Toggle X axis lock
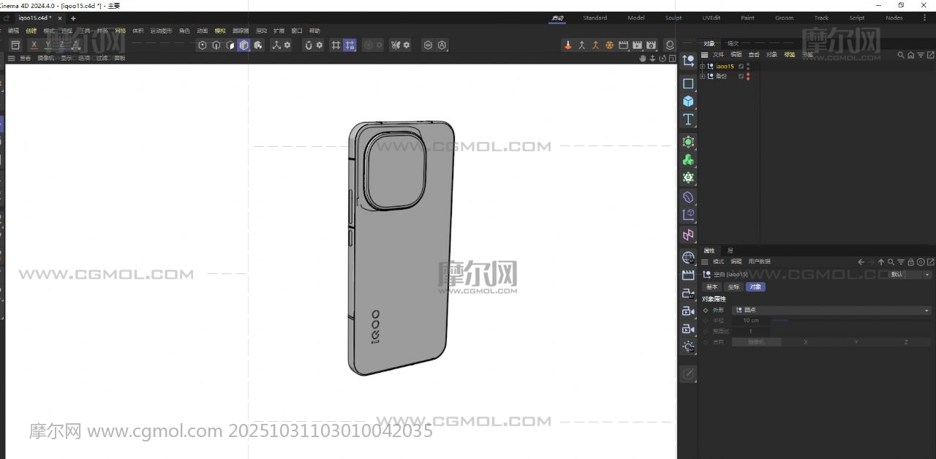 [x=34, y=45]
